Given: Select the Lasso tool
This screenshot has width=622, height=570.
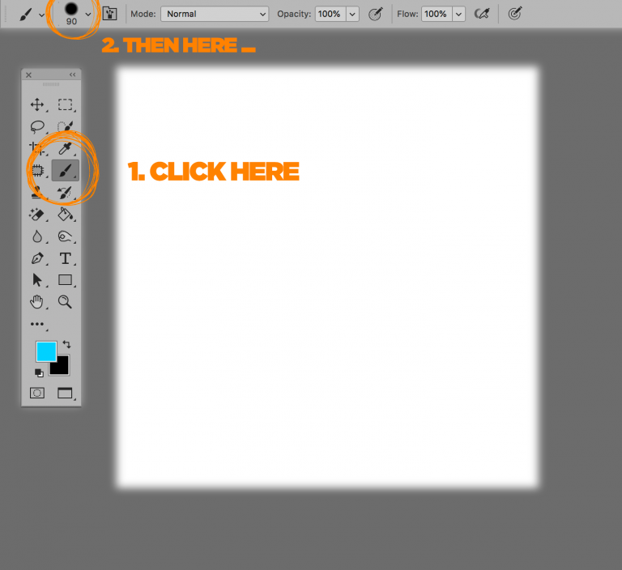Looking at the screenshot, I should click(x=37, y=126).
